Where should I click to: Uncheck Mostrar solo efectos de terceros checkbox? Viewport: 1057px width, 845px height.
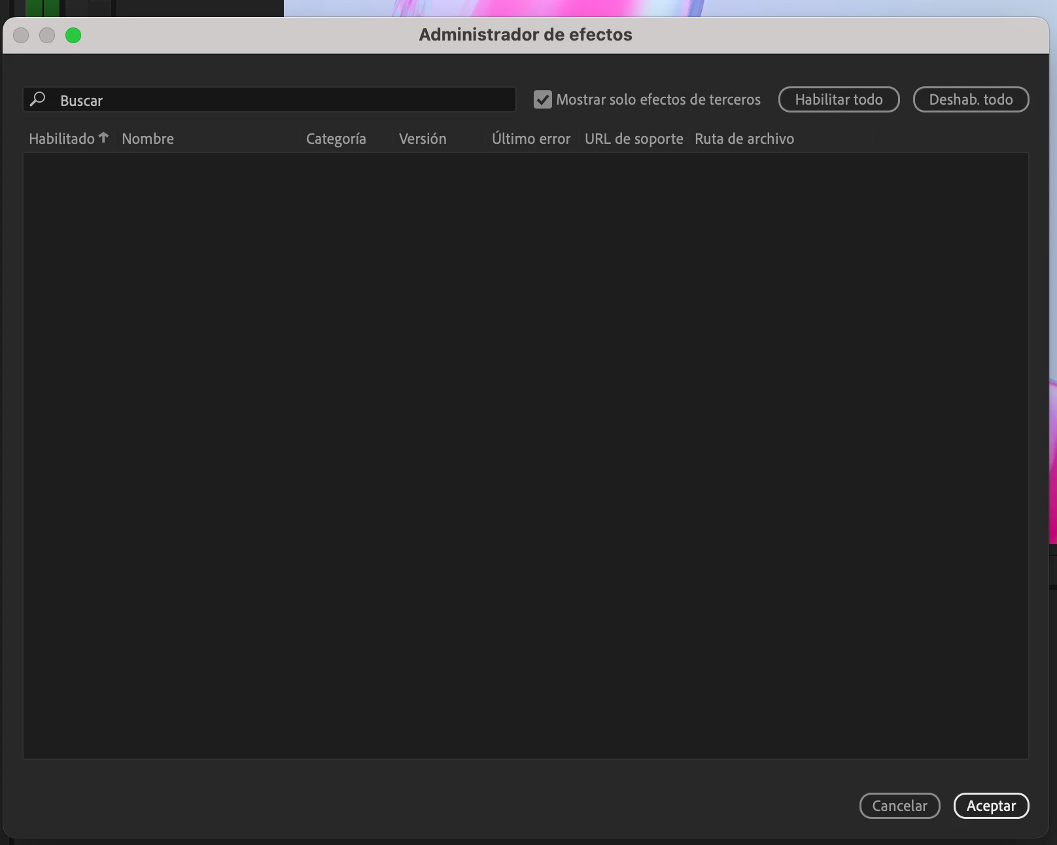pos(542,99)
